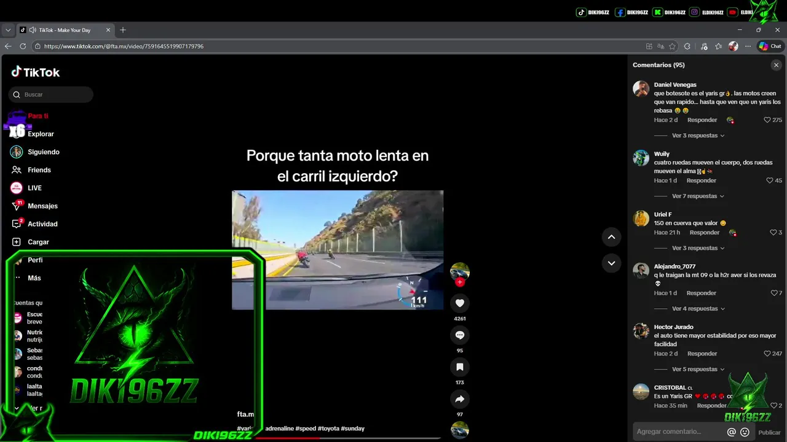
Task: Play the motorcycle highway video
Action: 338,250
